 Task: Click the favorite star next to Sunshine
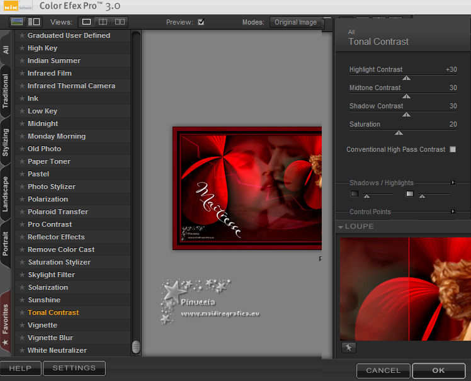(22, 300)
